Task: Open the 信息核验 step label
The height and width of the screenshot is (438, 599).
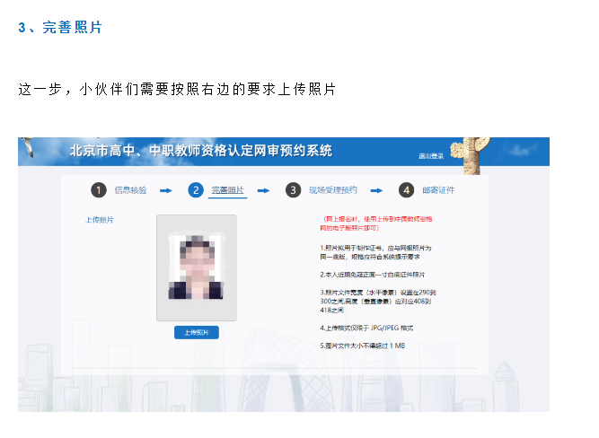Action: pyautogui.click(x=130, y=189)
